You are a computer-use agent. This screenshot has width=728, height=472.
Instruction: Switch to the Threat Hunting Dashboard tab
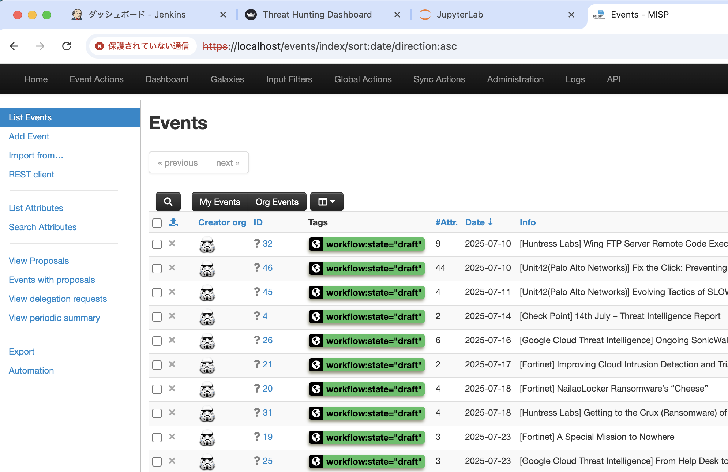317,15
